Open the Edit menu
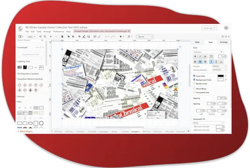The image size is (250, 168). click(x=33, y=31)
